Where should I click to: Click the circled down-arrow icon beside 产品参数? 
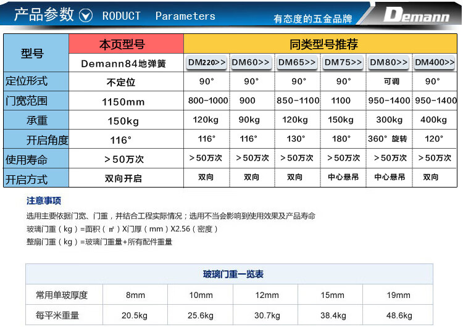pos(86,15)
